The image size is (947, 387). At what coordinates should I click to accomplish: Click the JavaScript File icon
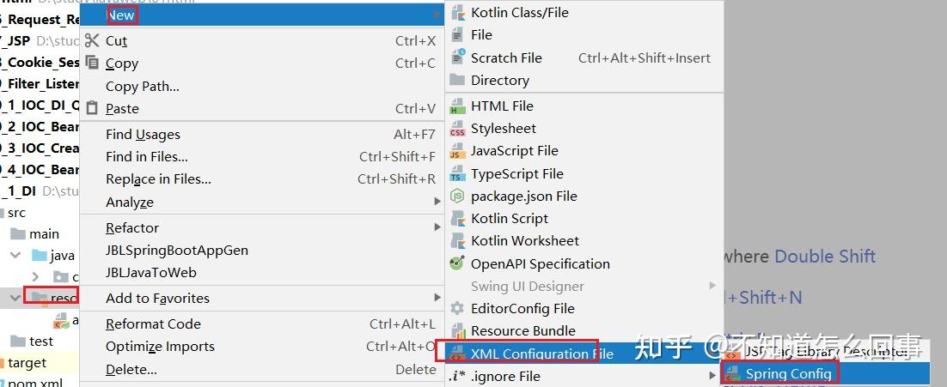pyautogui.click(x=457, y=151)
